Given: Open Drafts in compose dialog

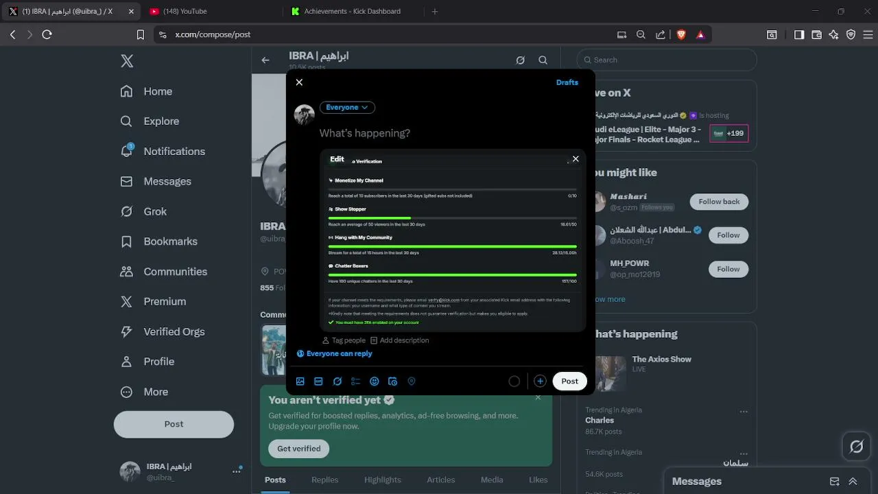Looking at the screenshot, I should point(567,82).
